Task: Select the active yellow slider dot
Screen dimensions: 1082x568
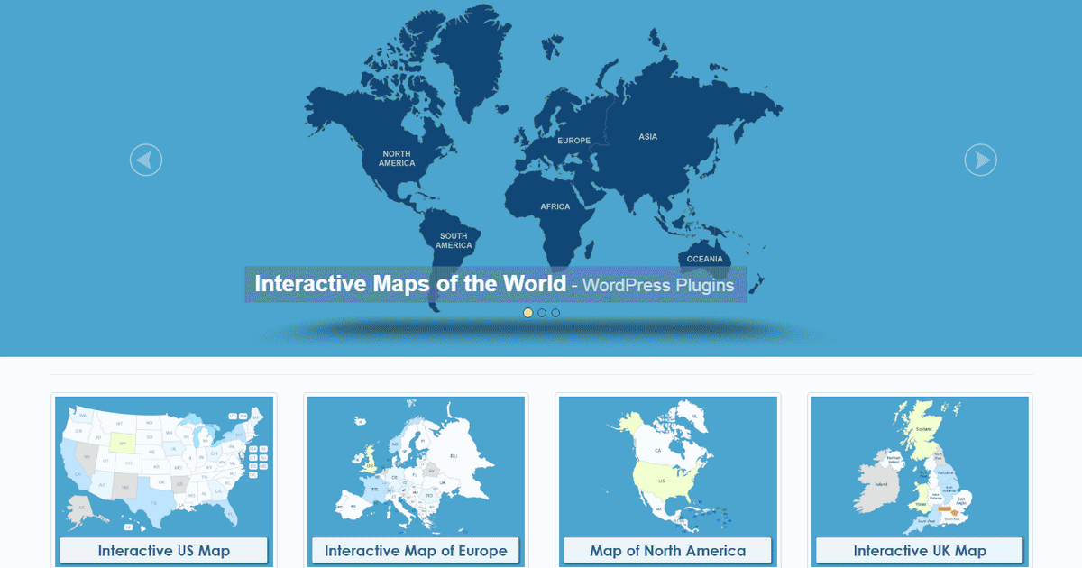Action: (x=527, y=313)
